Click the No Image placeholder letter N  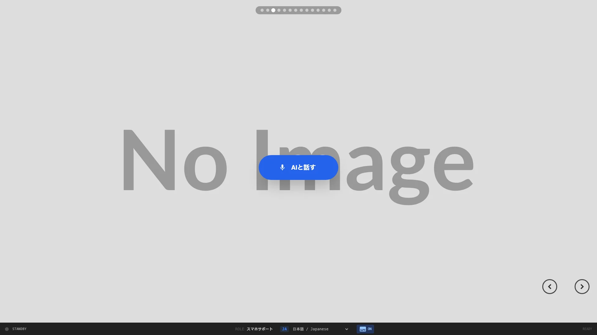click(x=149, y=160)
